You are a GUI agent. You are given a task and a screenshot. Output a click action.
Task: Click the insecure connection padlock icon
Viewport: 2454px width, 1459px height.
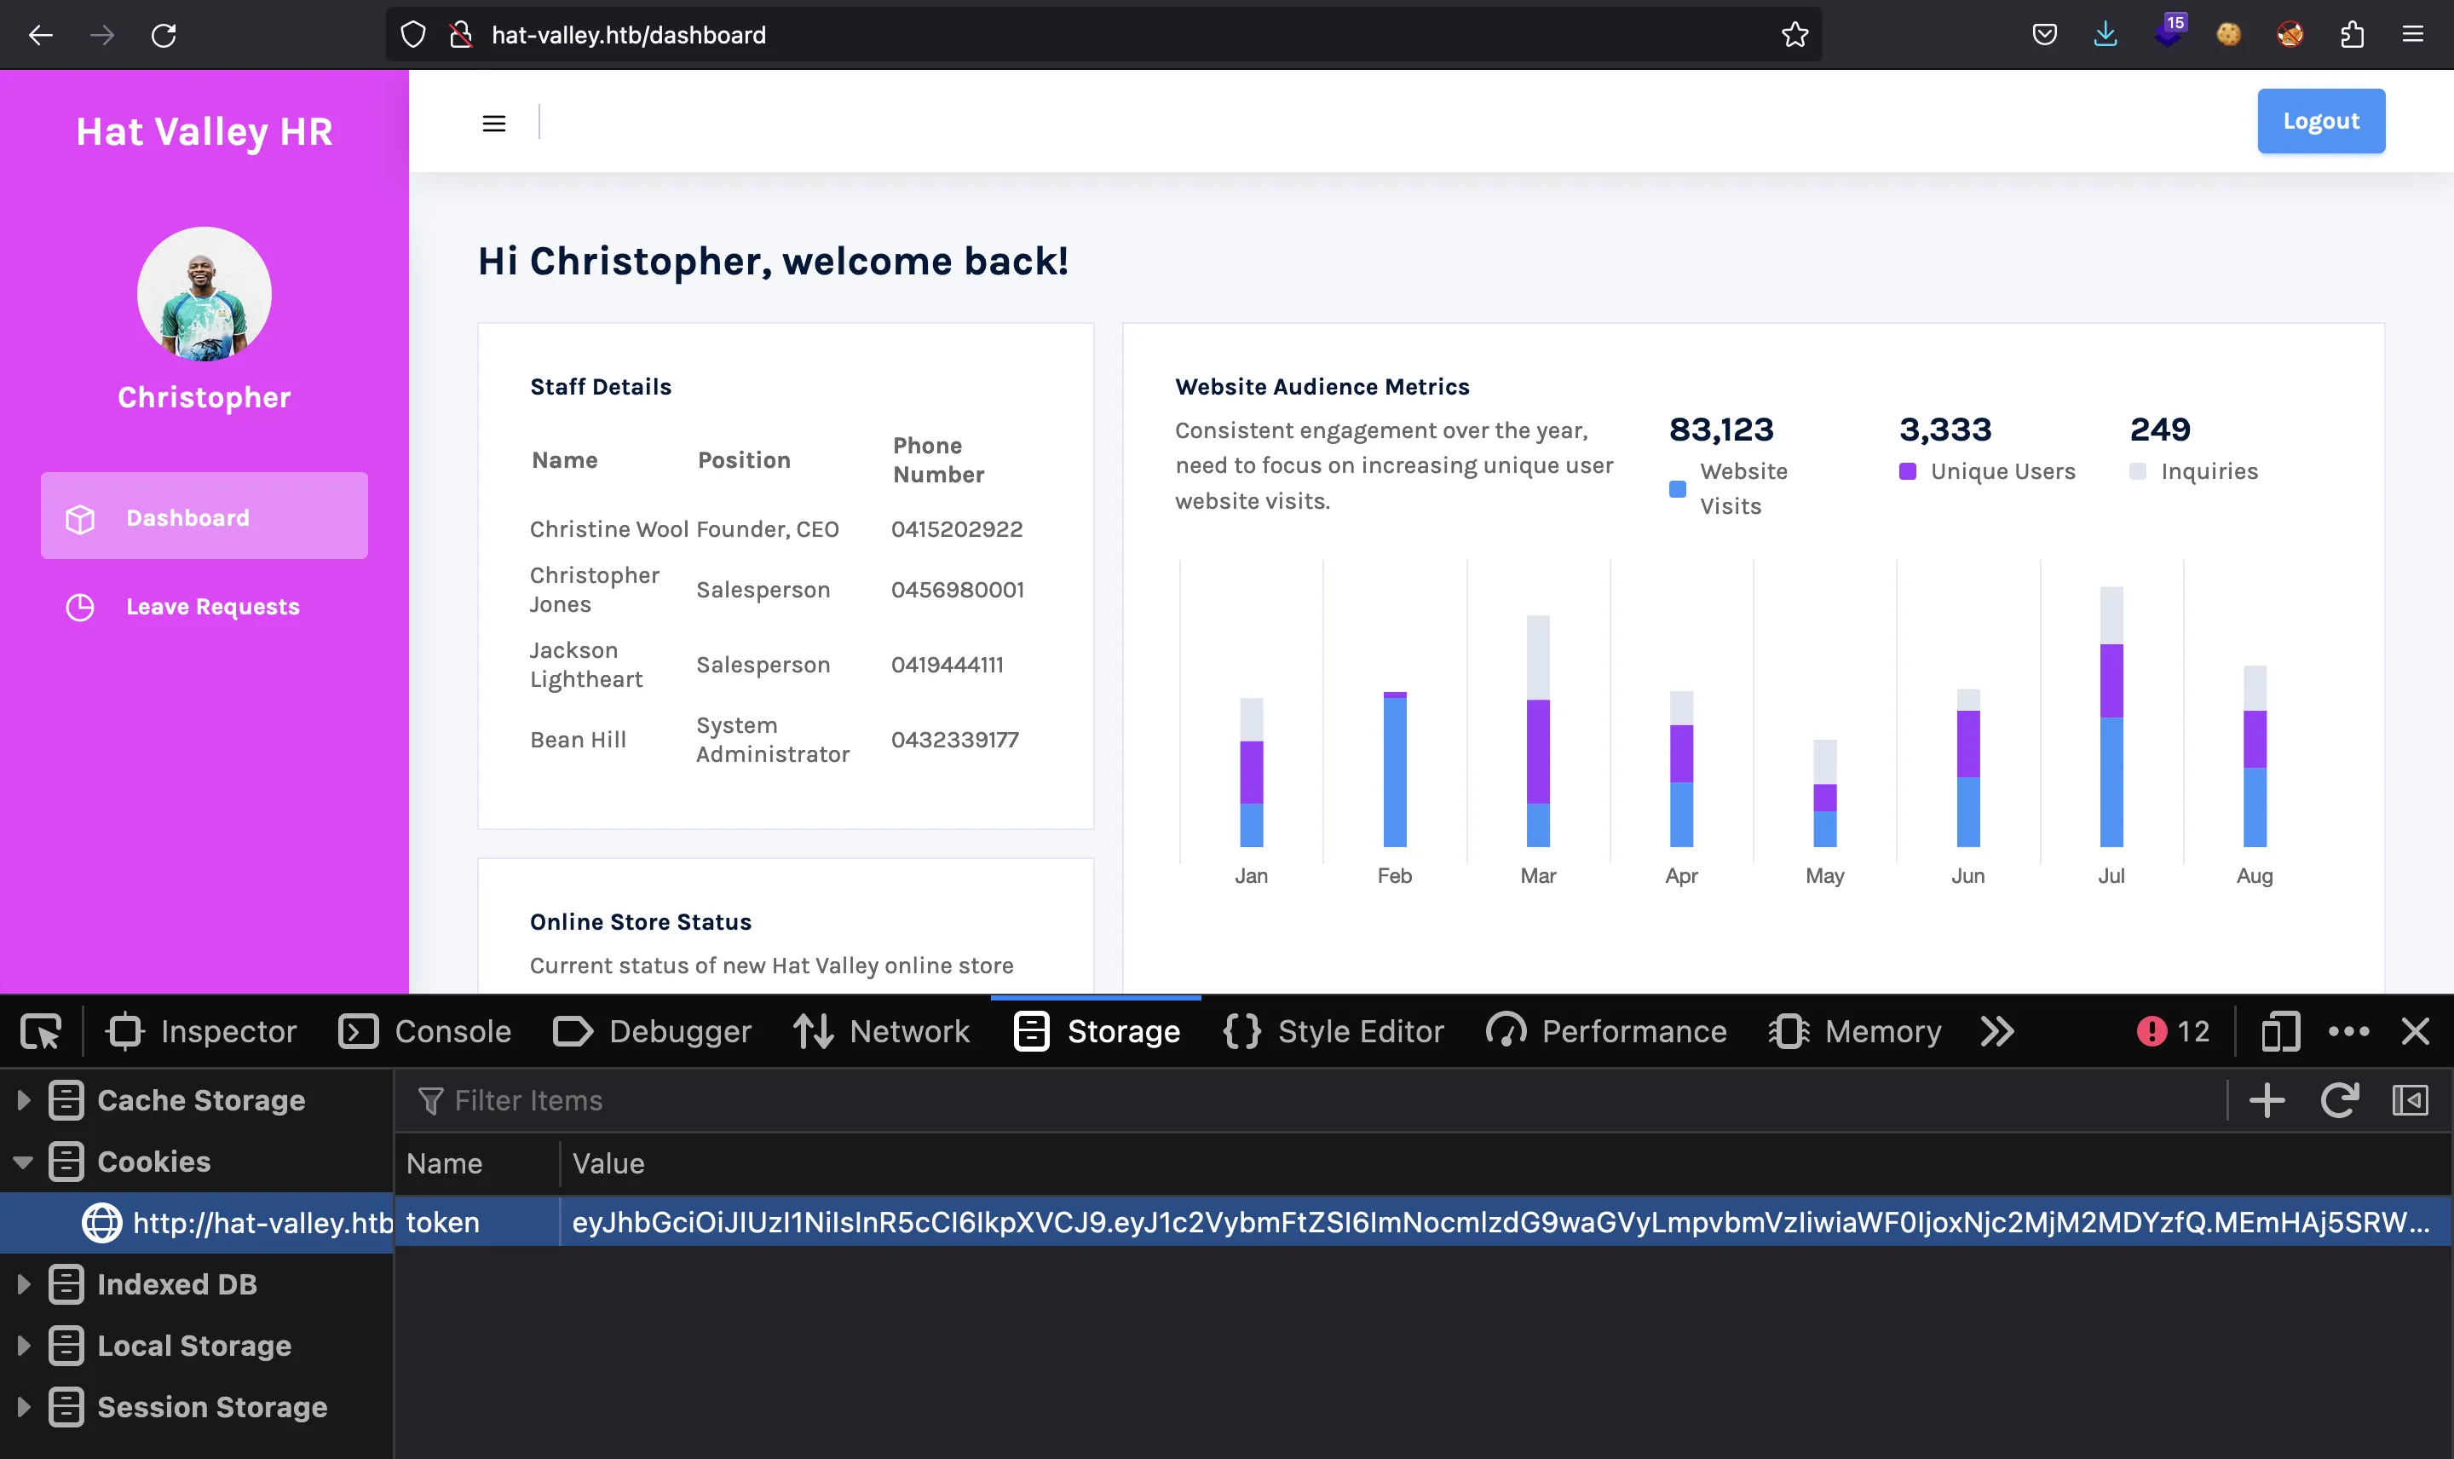click(x=461, y=36)
